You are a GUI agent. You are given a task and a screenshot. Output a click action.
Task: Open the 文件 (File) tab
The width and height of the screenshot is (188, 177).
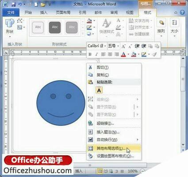(11, 12)
